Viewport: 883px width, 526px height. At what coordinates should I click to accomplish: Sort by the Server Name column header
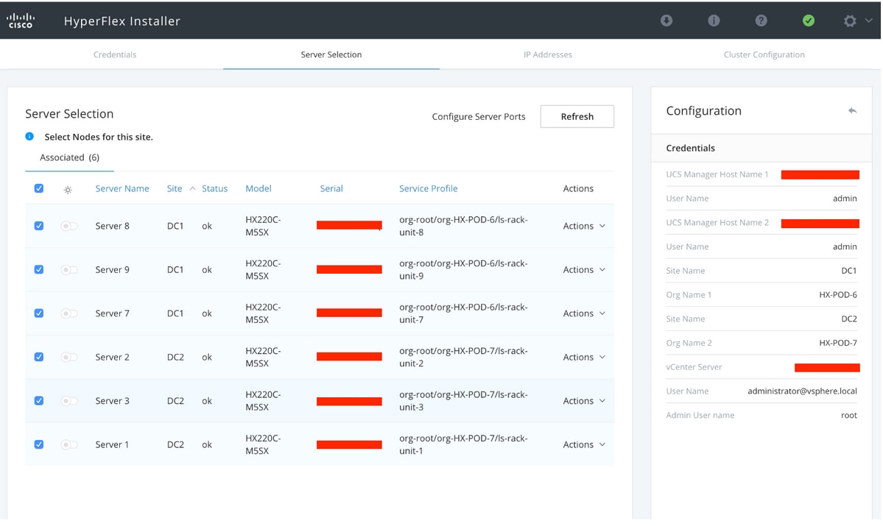click(x=122, y=188)
